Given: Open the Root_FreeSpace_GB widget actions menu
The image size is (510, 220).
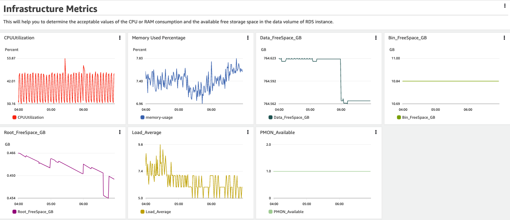Looking at the screenshot, I should coord(120,132).
